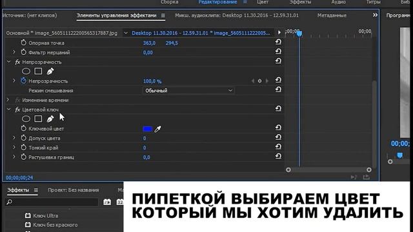Click the blue Ключевой цвет swatch
413x232 pixels.
[x=148, y=129]
